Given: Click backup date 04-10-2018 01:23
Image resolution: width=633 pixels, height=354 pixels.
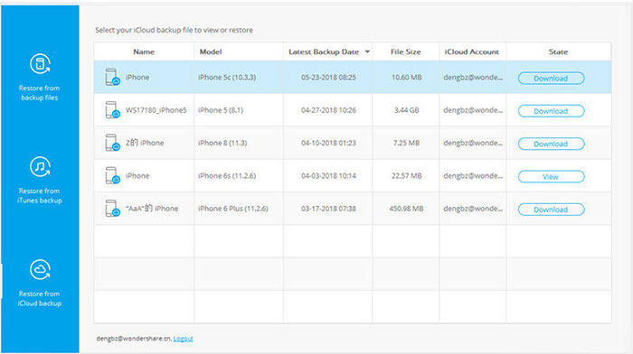Looking at the screenshot, I should click(x=328, y=143).
